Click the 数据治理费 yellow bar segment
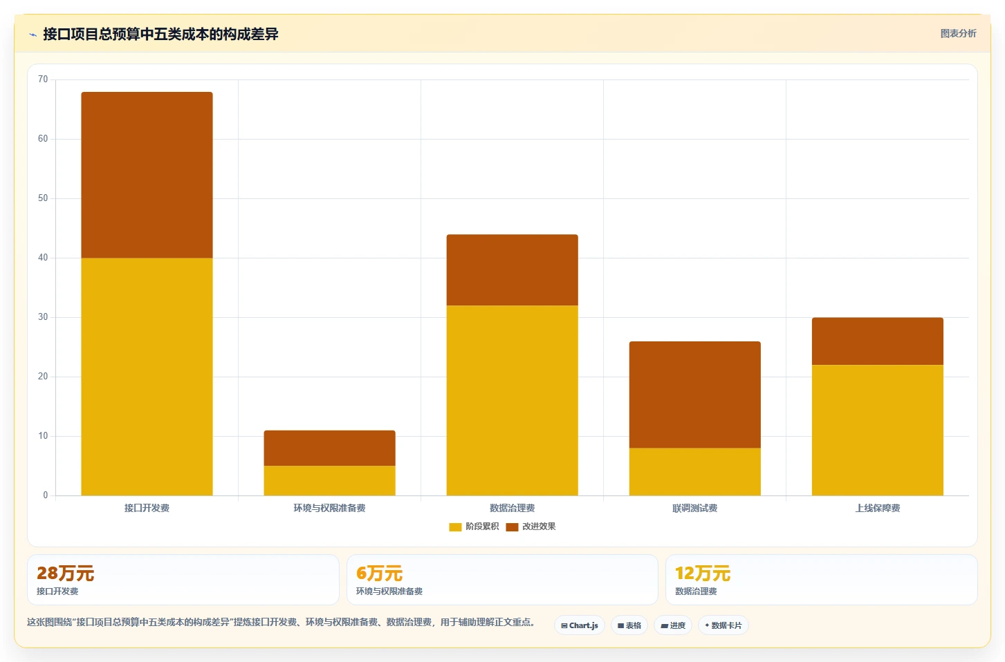 click(512, 400)
